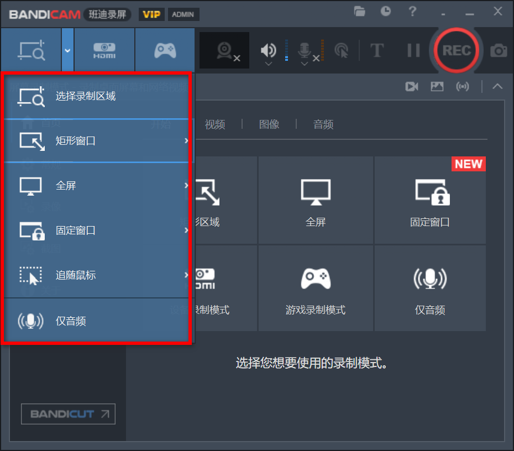Switch to 音频 tab

pyautogui.click(x=323, y=124)
